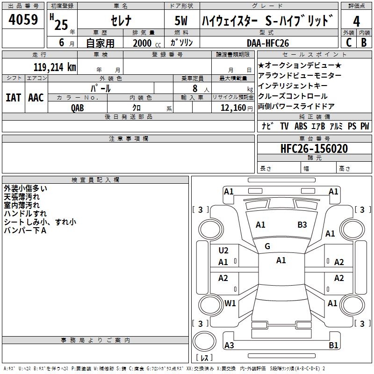Select the W1 repair mark on diagram
This screenshot has width=374, height=374.
[x=230, y=303]
